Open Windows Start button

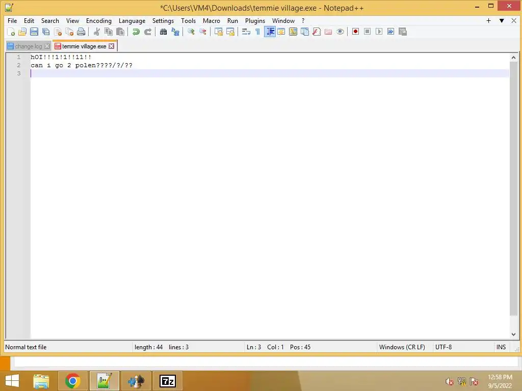12,381
